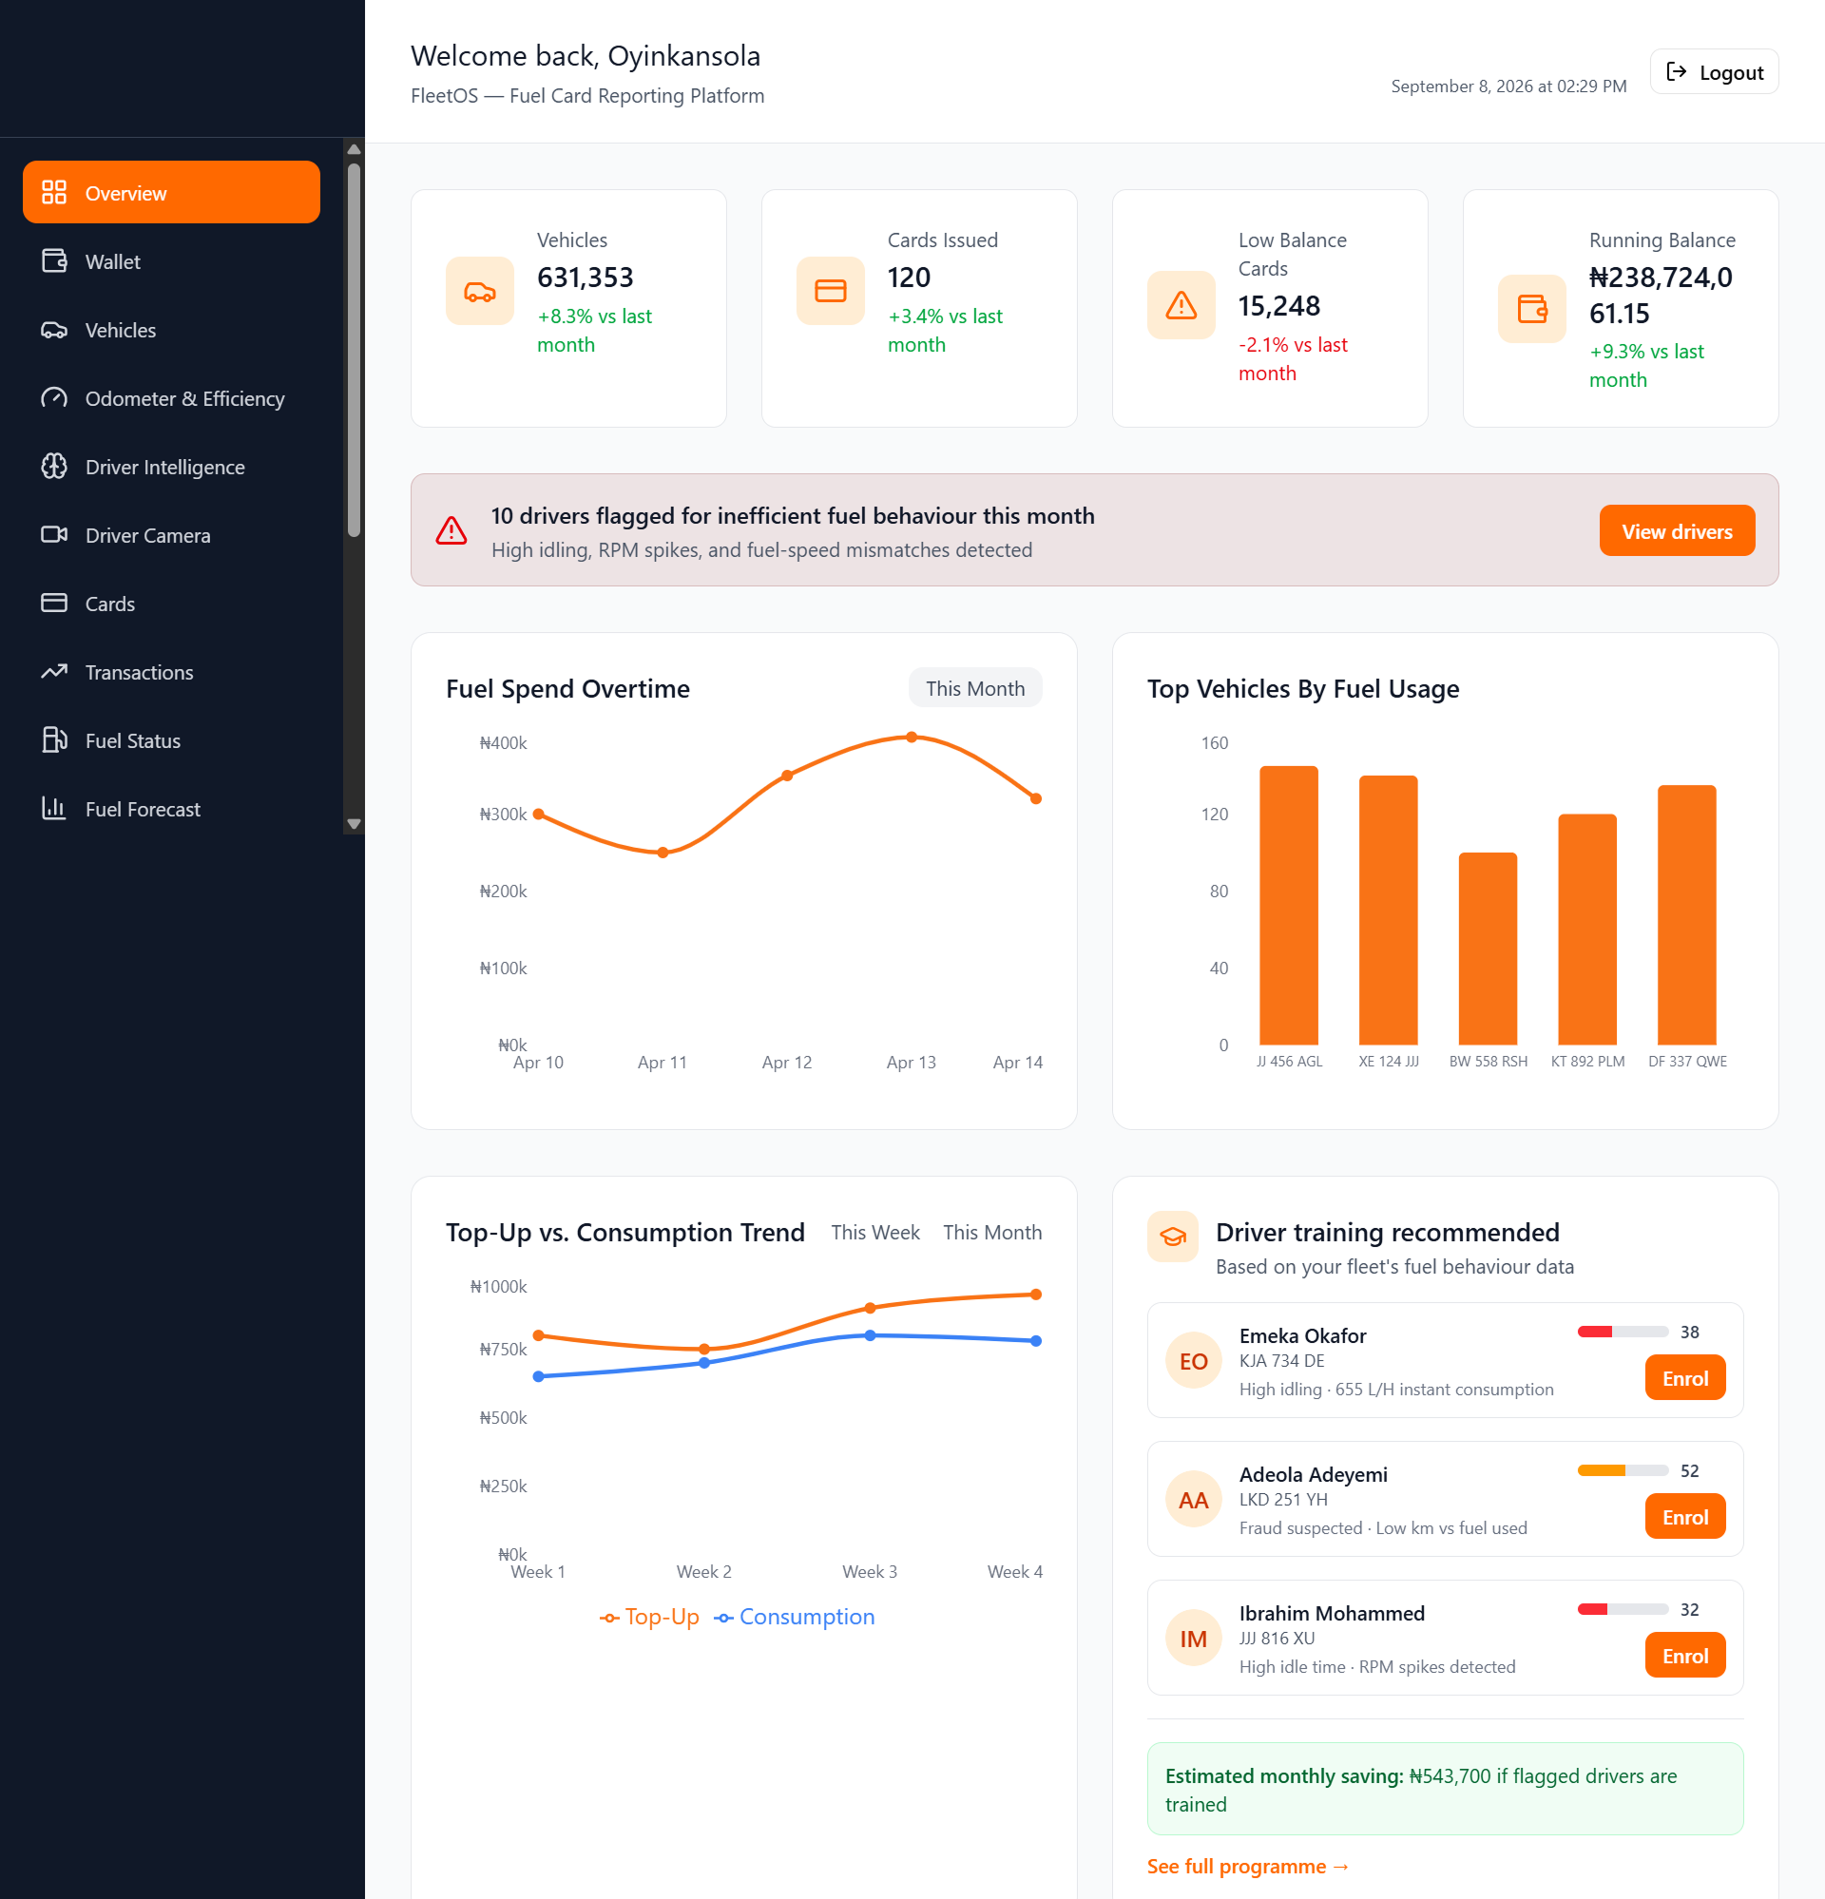Click the Logout button

click(1715, 71)
